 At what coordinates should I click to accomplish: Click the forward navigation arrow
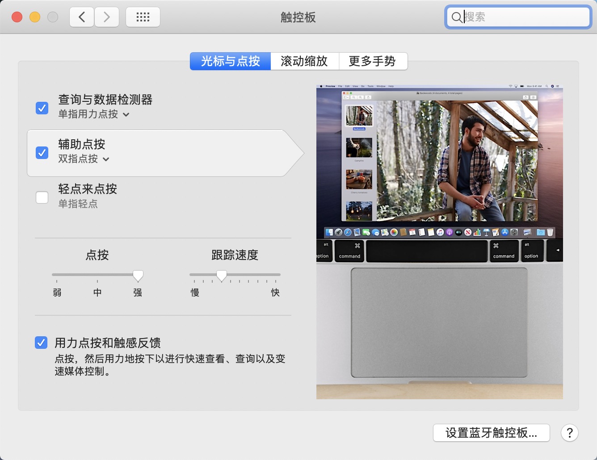[x=107, y=17]
